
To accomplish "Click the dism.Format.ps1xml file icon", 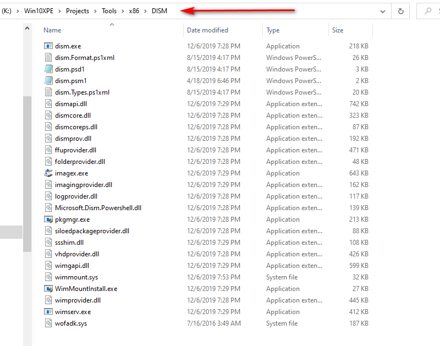I will (x=48, y=58).
